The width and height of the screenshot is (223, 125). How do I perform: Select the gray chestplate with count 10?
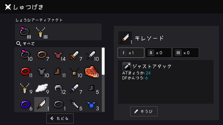42,71
